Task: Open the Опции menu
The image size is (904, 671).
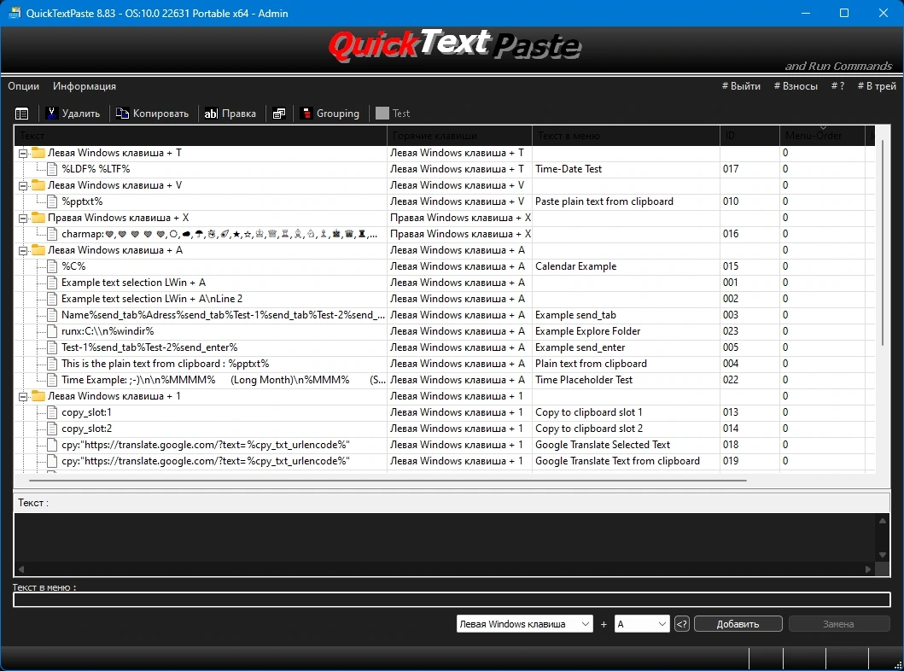Action: click(x=24, y=86)
